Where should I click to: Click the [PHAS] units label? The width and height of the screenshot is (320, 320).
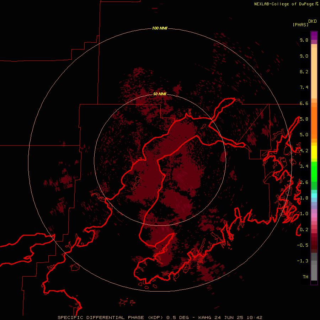[x=300, y=25]
